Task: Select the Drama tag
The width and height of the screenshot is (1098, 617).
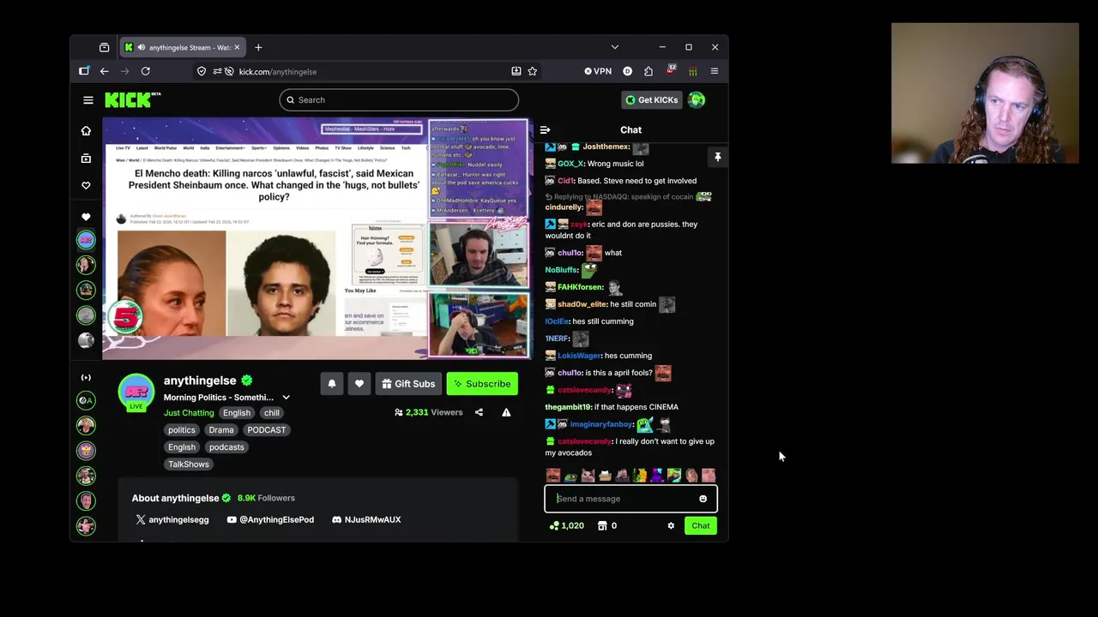Action: point(221,430)
